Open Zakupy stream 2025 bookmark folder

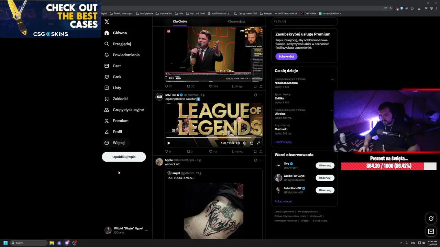[x=246, y=13]
